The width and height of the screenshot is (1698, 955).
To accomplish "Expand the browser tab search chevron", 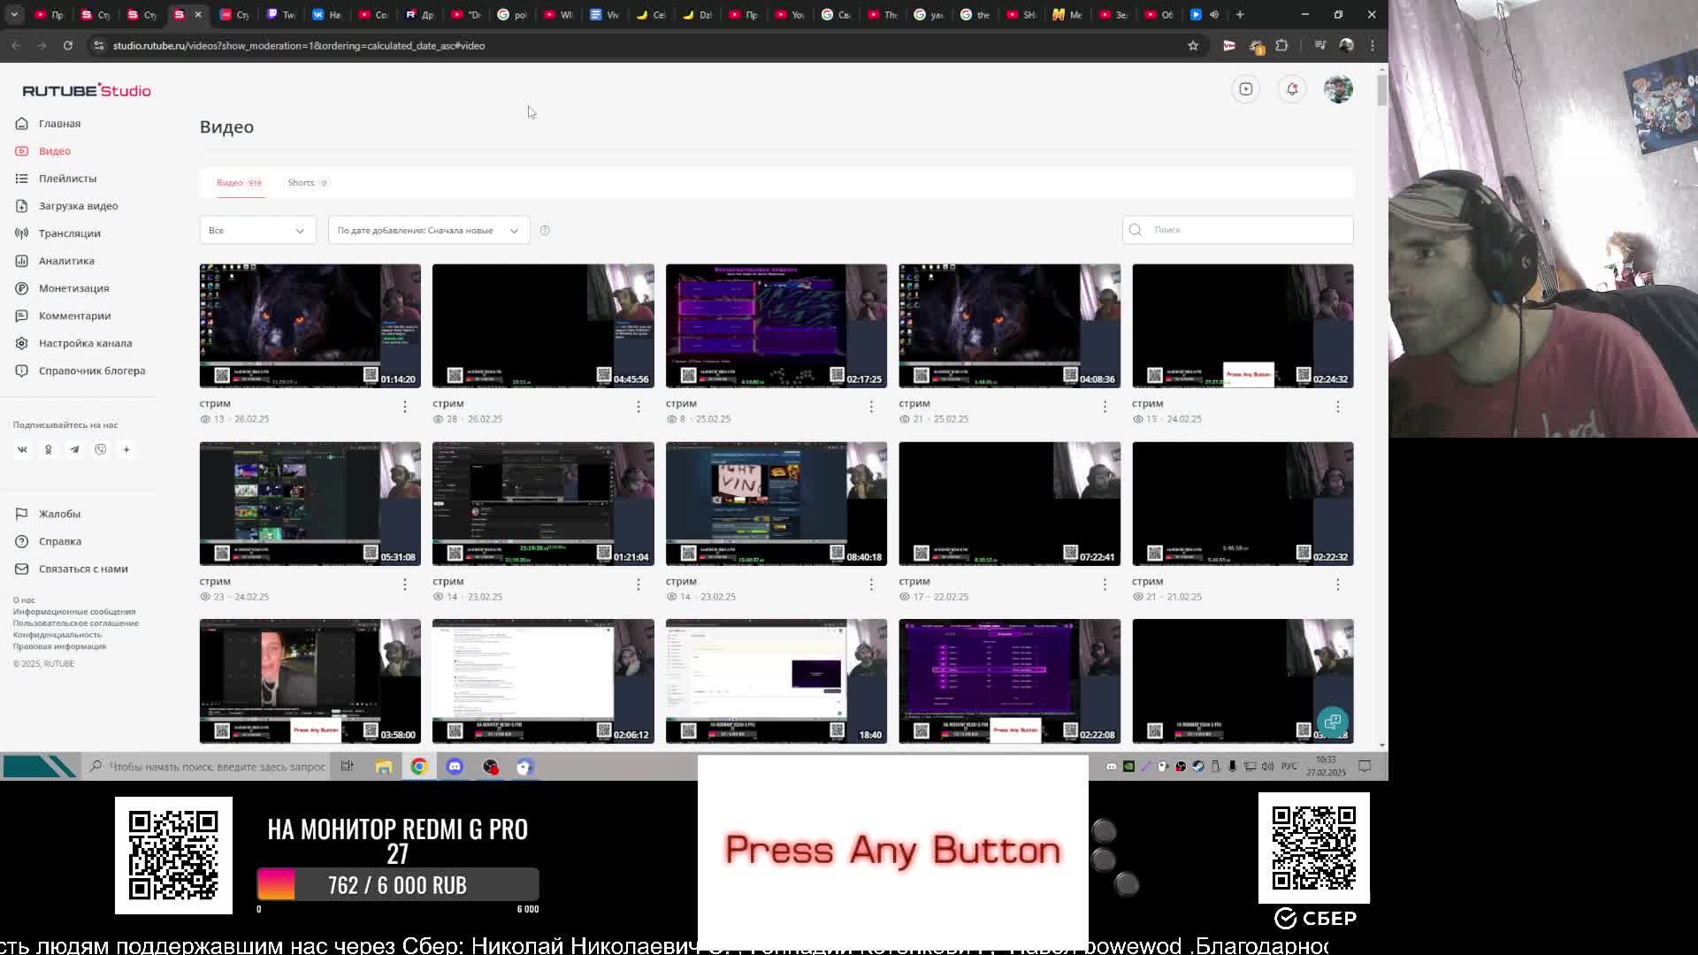I will tap(14, 15).
